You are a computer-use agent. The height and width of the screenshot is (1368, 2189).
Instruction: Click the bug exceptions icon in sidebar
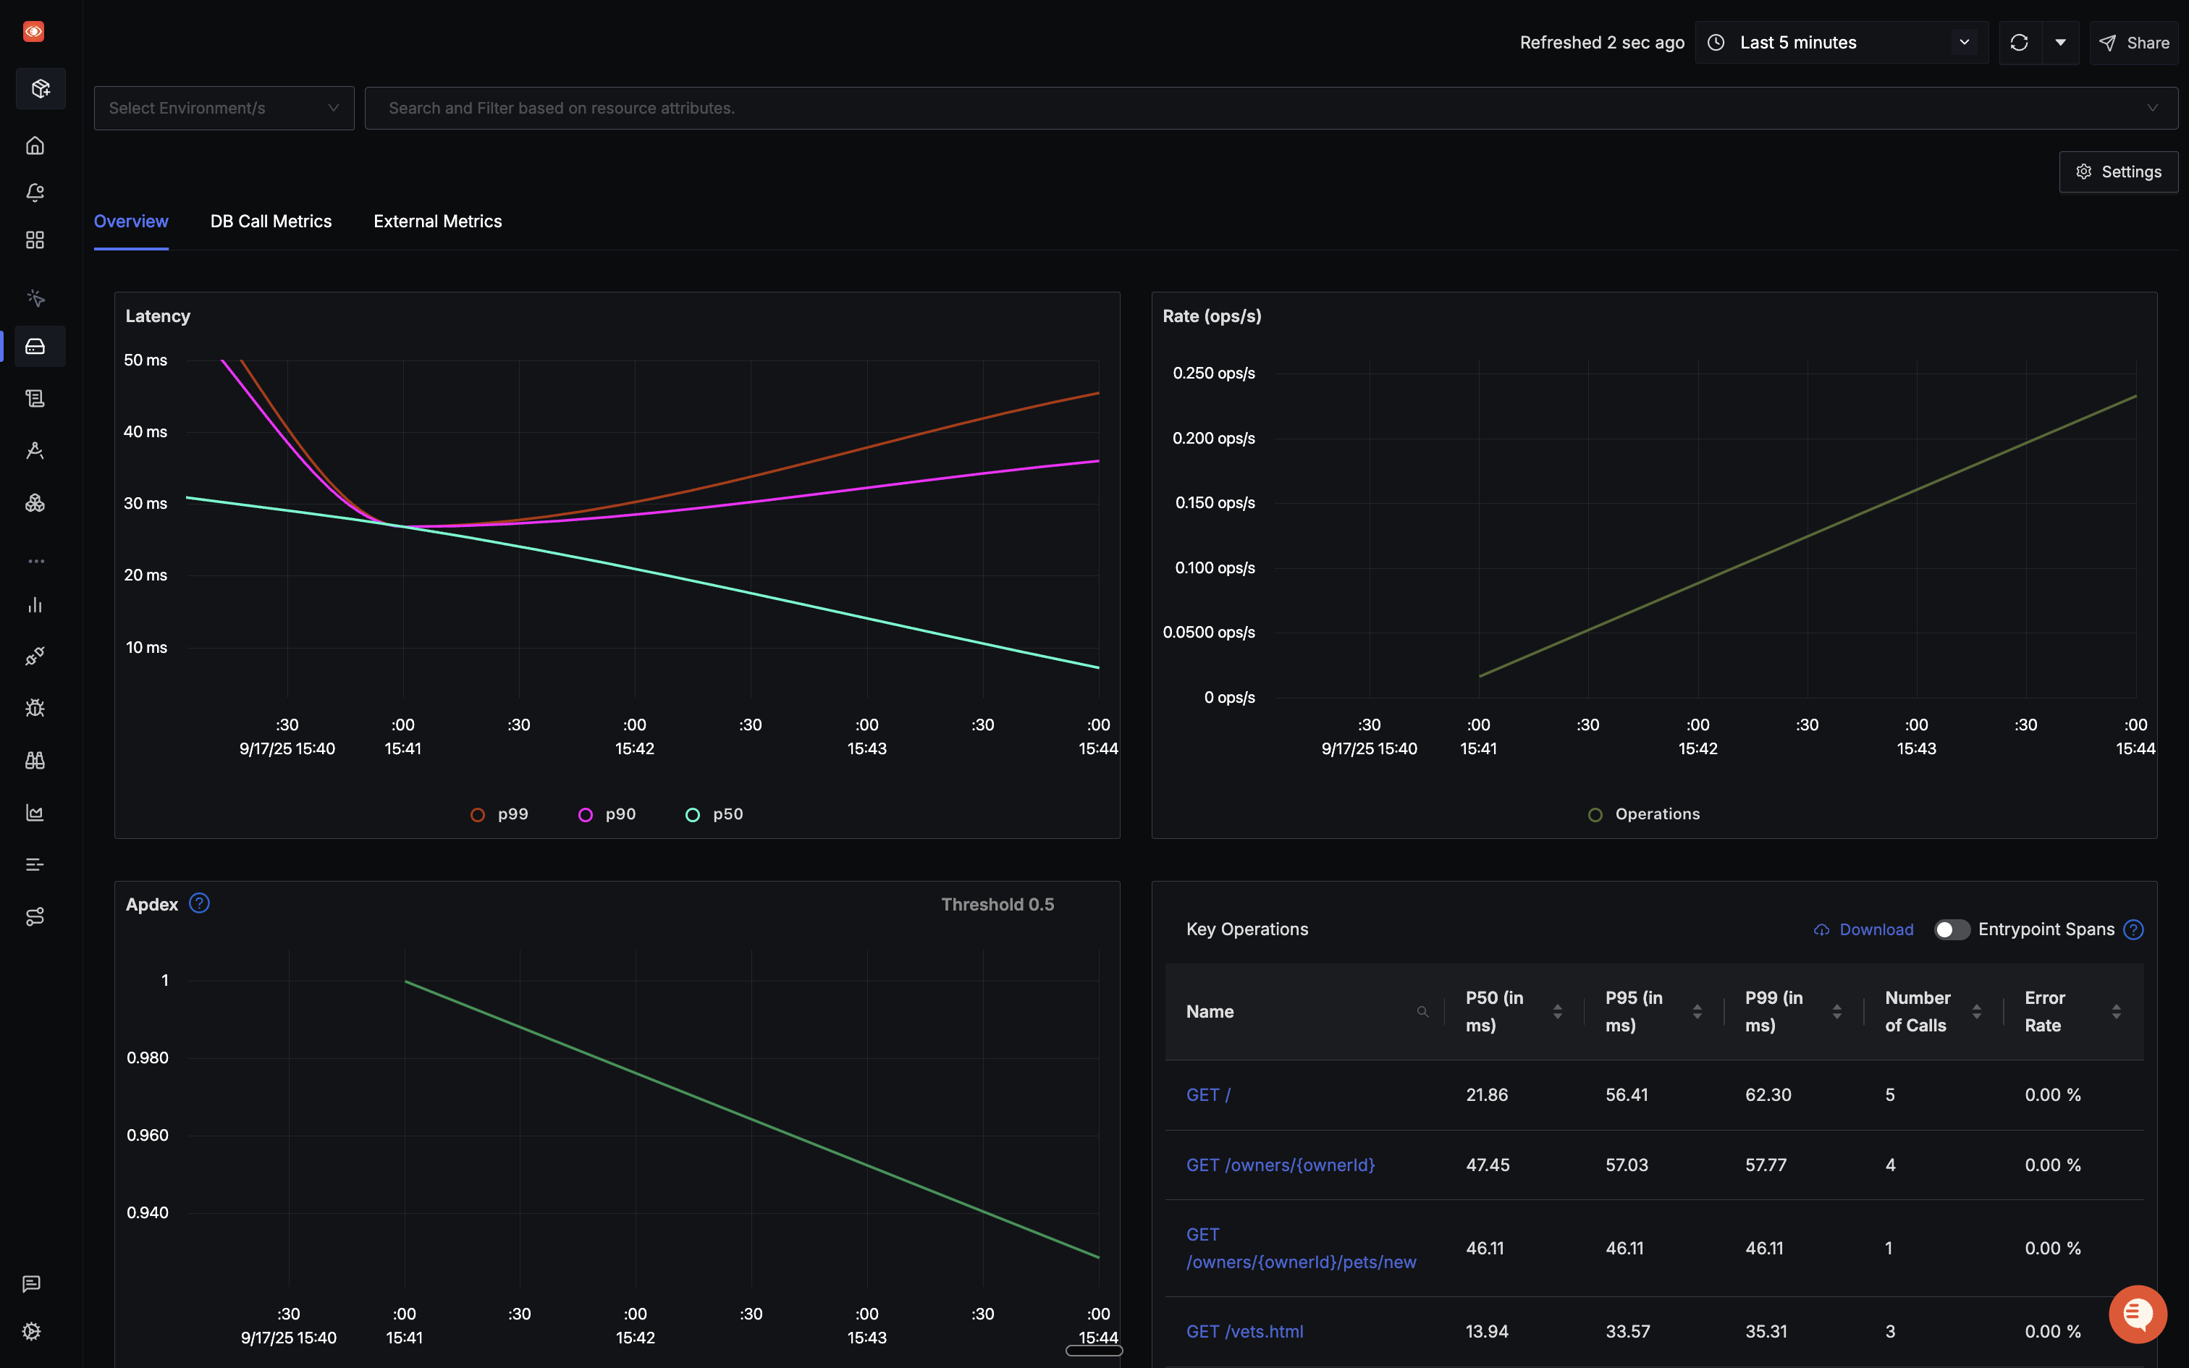pyautogui.click(x=35, y=708)
